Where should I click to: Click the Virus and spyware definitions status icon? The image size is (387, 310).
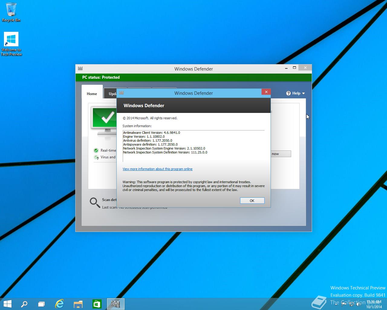tap(96, 157)
